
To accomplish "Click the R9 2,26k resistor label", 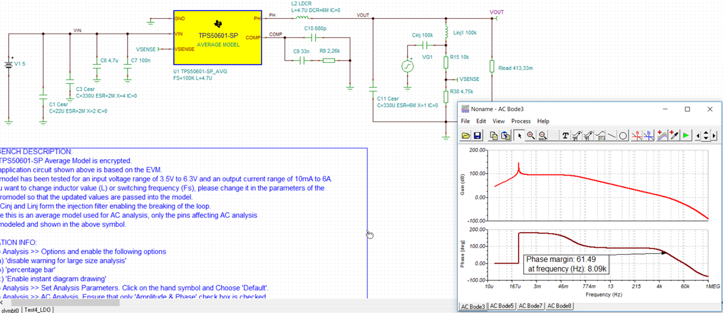I will 331,51.
